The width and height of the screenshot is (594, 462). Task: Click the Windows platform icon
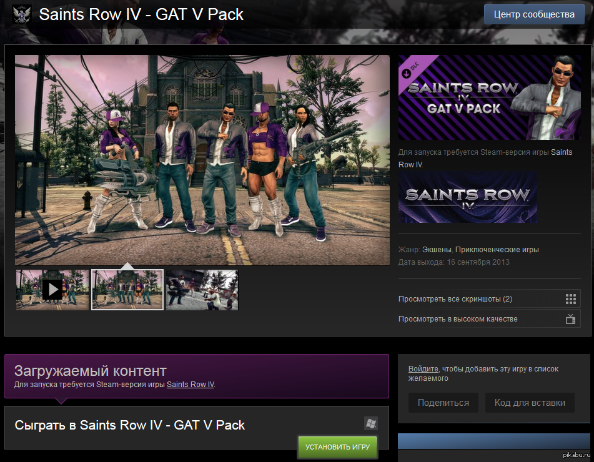[x=371, y=424]
